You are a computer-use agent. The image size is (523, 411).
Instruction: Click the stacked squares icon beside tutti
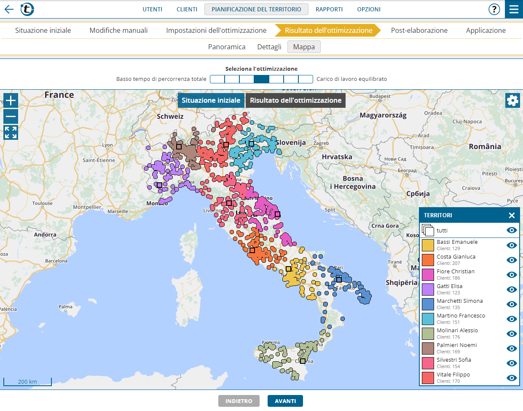tap(428, 230)
